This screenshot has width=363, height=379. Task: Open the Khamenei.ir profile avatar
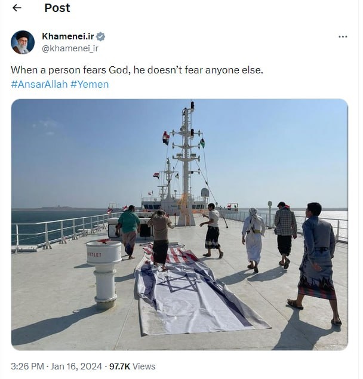coord(23,42)
